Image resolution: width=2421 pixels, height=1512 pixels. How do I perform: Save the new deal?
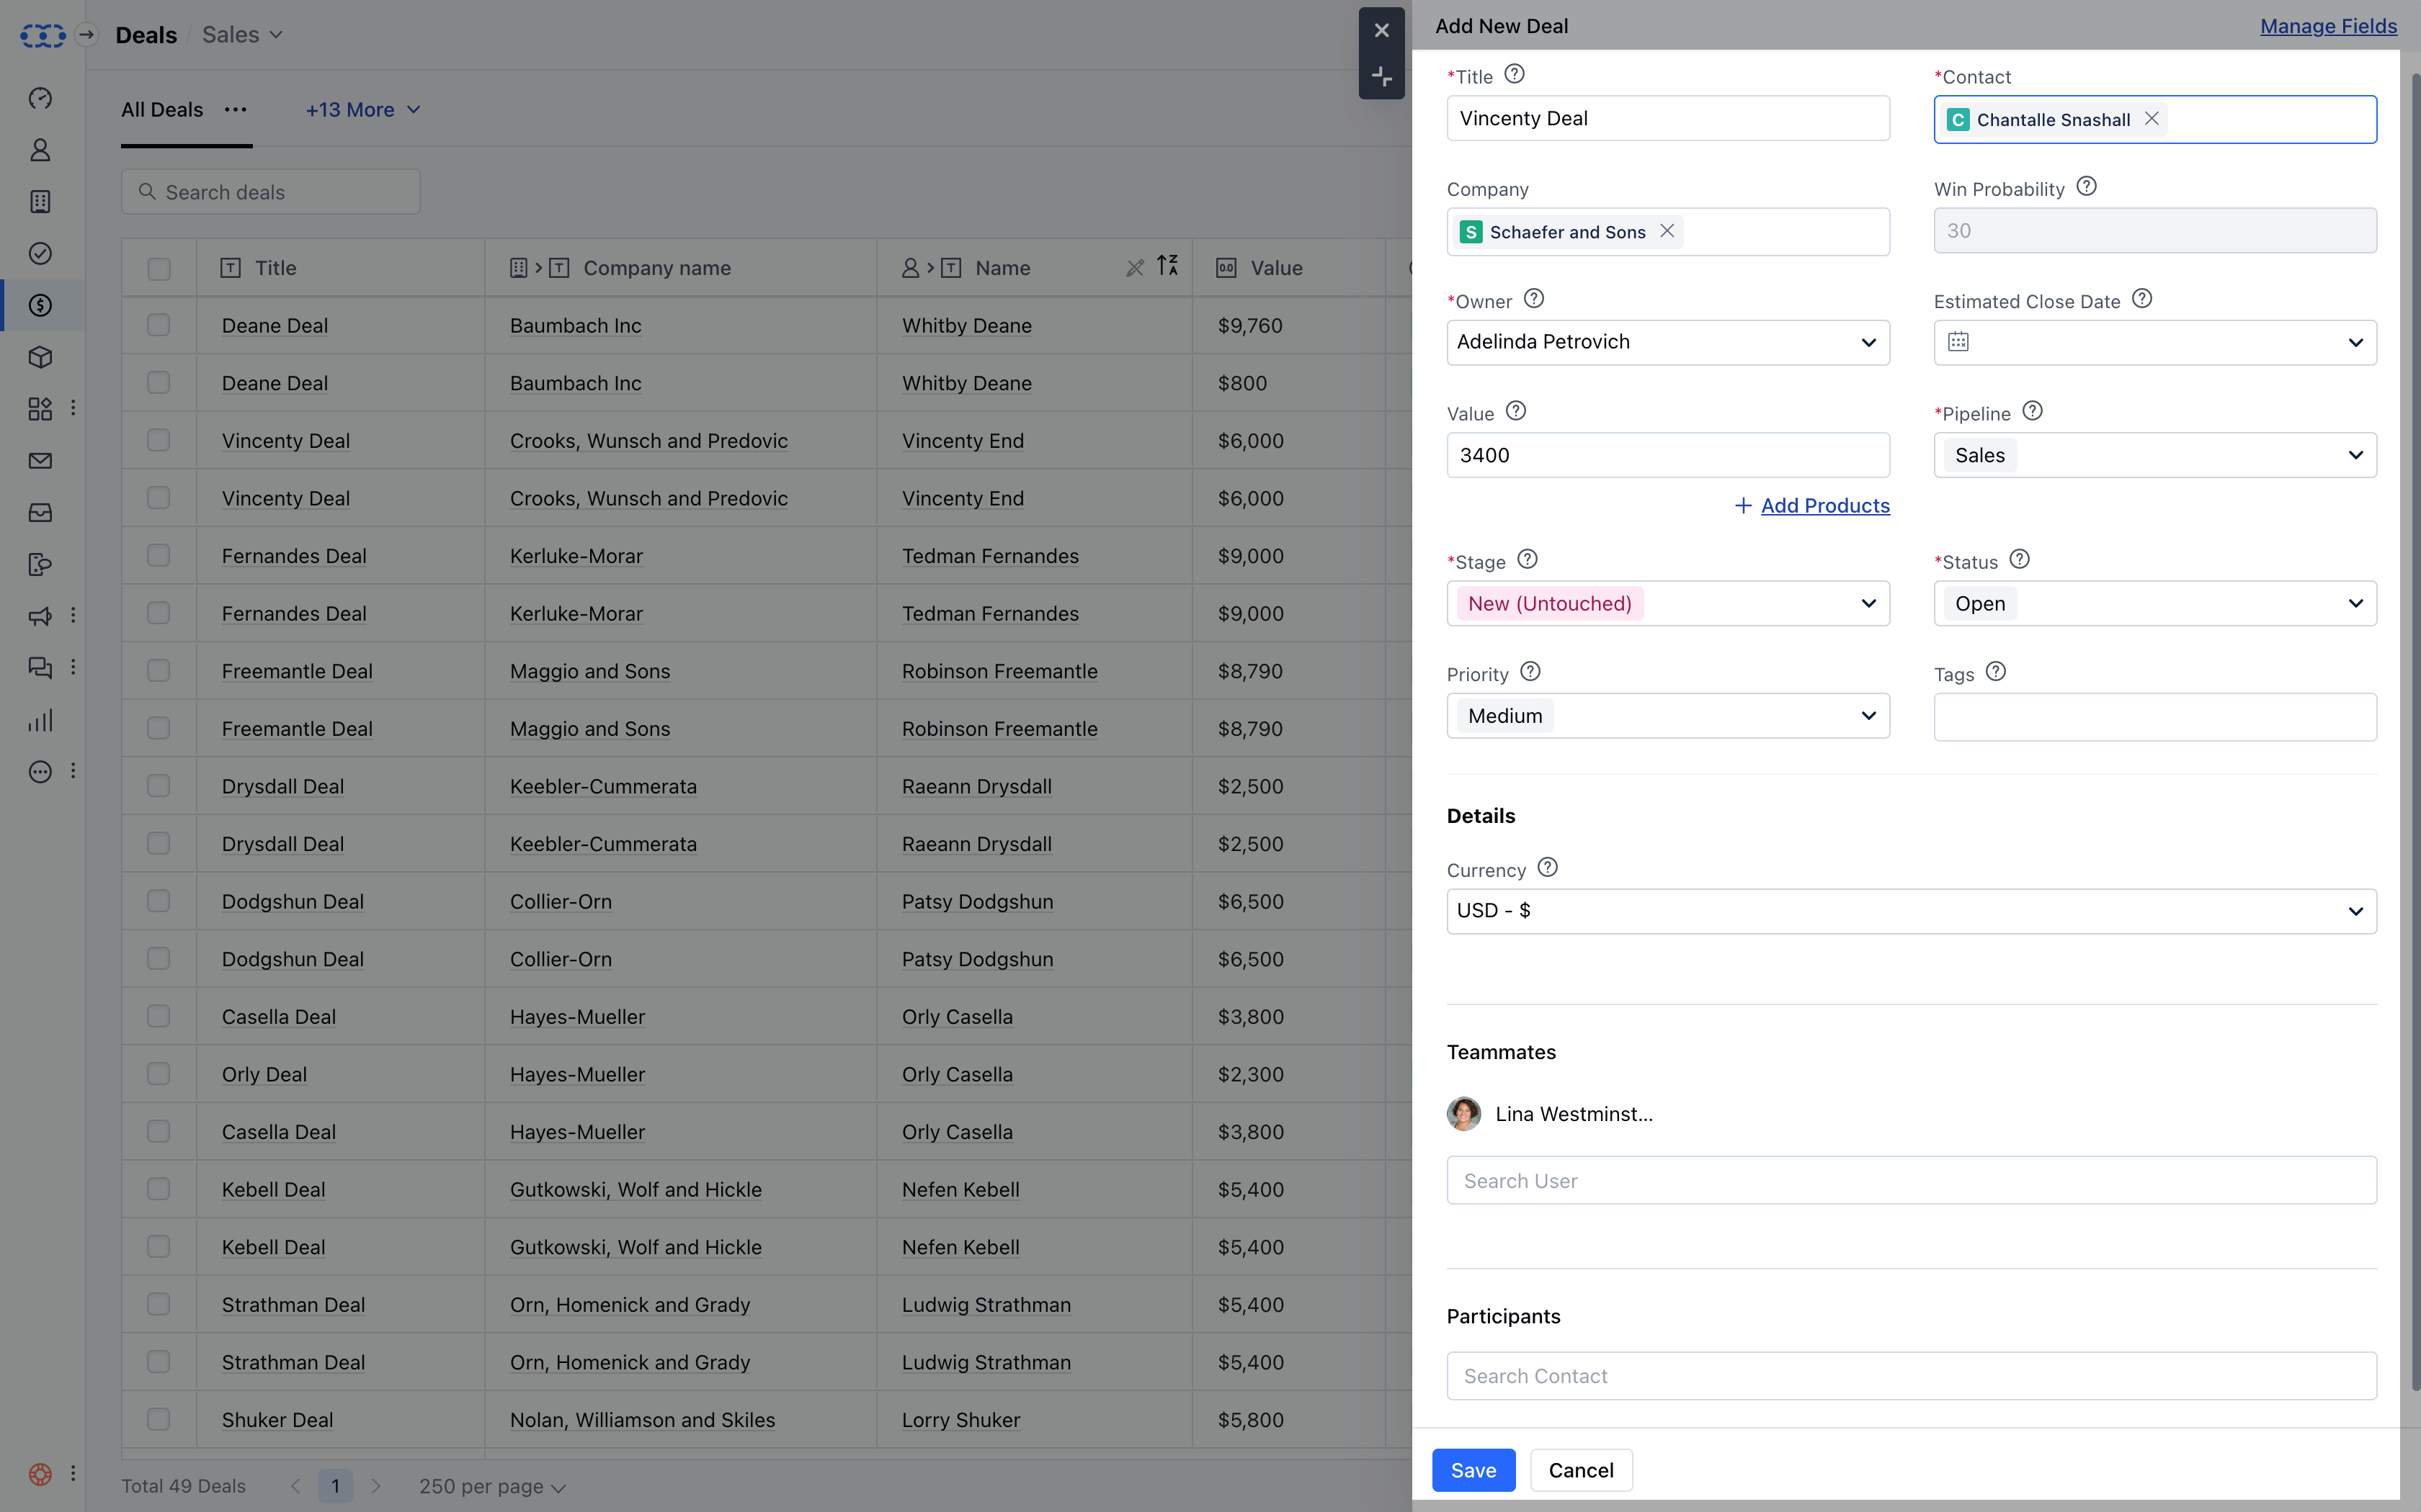click(1473, 1470)
